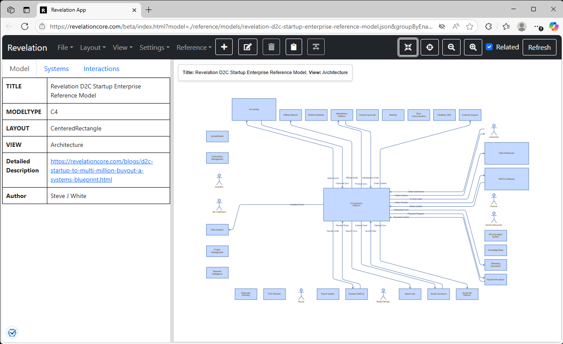Click the zoom in magnifier icon

473,47
